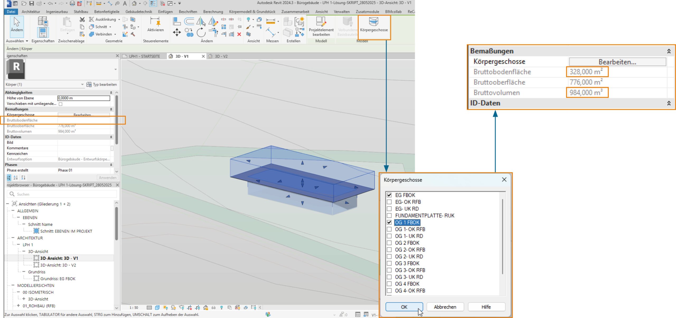676x318 pixels.
Task: Click the locked 3D view house icon
Action: (205, 307)
